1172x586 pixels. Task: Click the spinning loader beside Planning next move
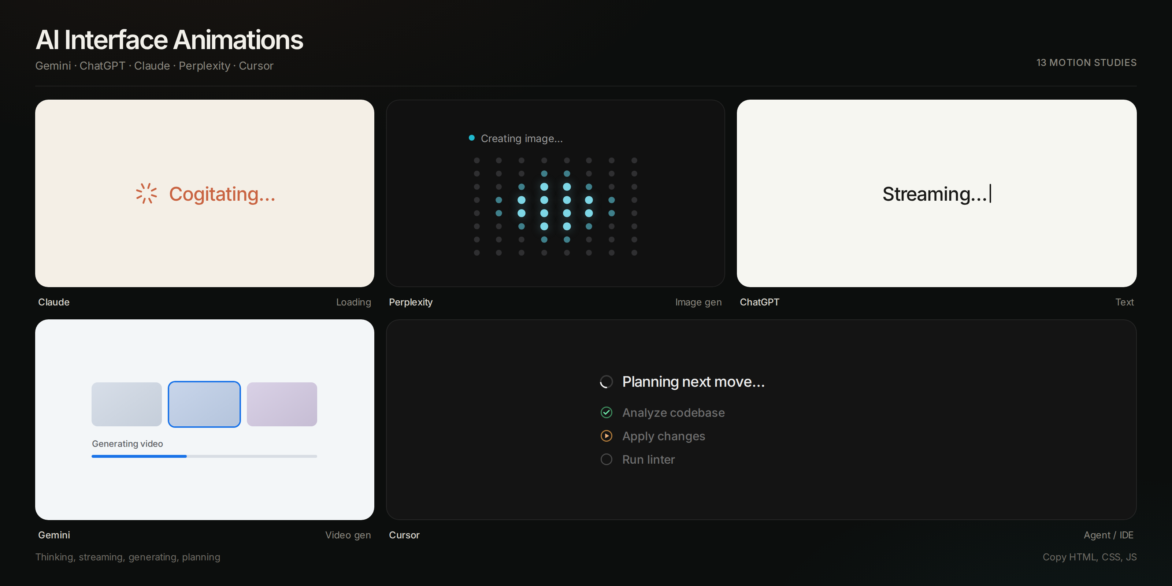coord(607,382)
